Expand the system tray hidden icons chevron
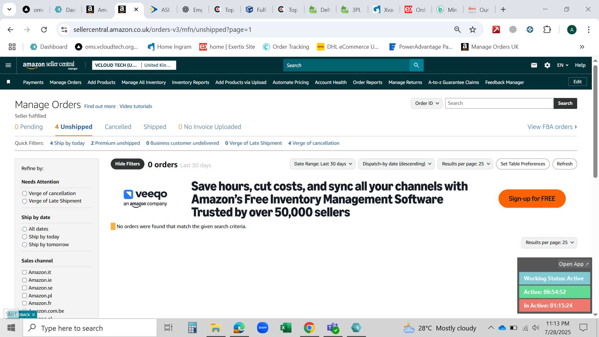Image resolution: width=599 pixels, height=337 pixels. point(491,328)
